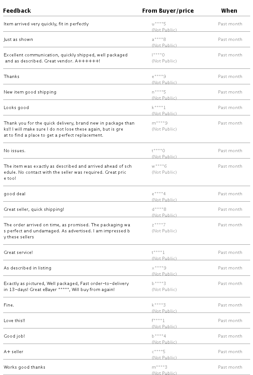Viewport: 253px width, 375px height.
Task: Select the 'Love this!!' feedback comment
Action: (x=14, y=320)
